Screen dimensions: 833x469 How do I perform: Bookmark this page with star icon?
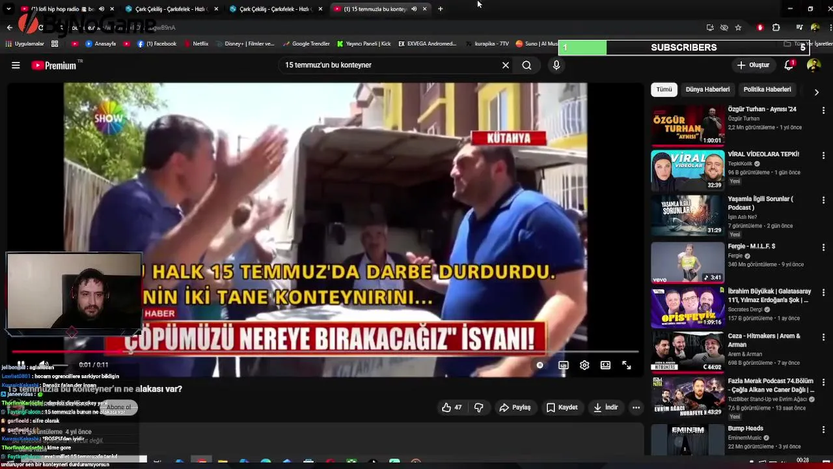pos(738,27)
